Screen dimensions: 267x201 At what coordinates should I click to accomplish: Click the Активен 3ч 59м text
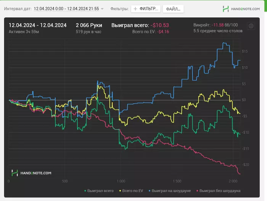[x=24, y=32]
